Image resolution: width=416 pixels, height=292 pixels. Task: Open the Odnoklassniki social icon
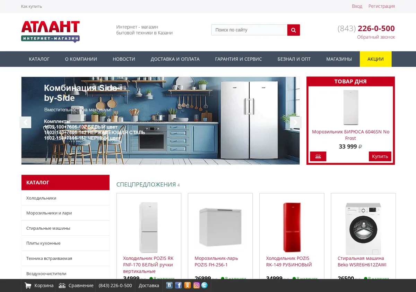coord(187,285)
